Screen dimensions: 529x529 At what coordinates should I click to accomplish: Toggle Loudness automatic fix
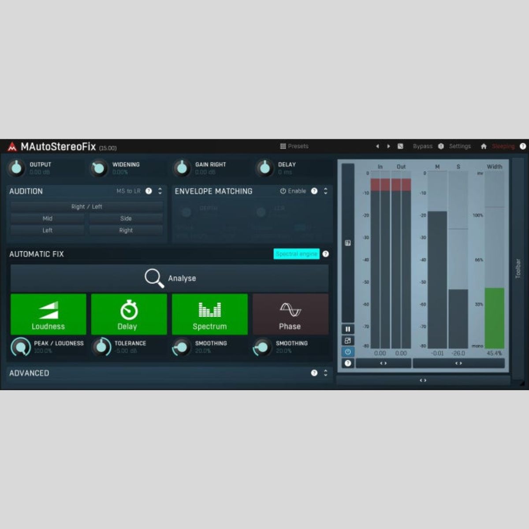[x=48, y=314]
